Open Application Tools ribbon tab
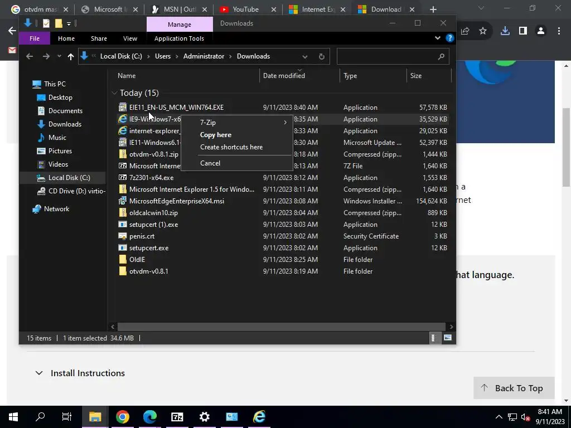The width and height of the screenshot is (571, 428). pyautogui.click(x=179, y=38)
